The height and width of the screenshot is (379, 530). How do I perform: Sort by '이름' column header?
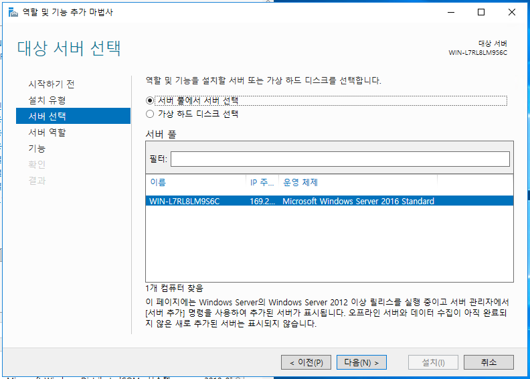coord(195,183)
